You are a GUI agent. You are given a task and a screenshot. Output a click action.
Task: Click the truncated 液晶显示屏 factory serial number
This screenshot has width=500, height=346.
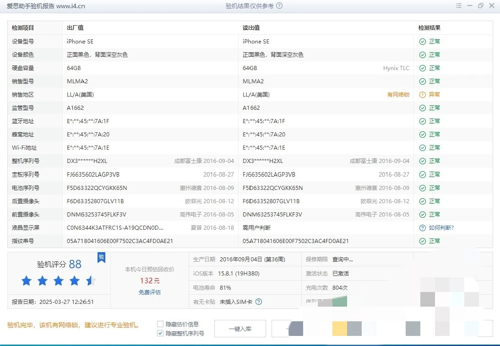115,228
